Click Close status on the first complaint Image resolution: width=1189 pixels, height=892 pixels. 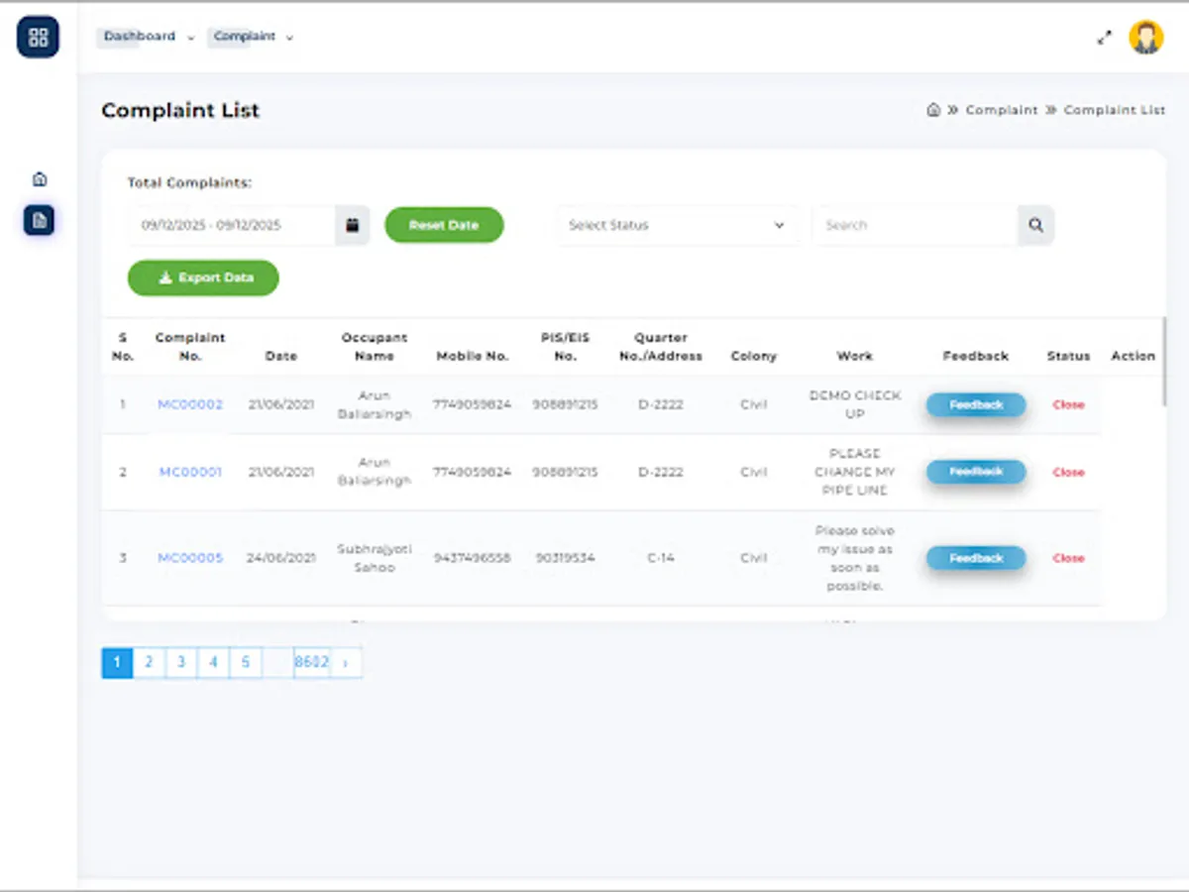click(x=1068, y=404)
